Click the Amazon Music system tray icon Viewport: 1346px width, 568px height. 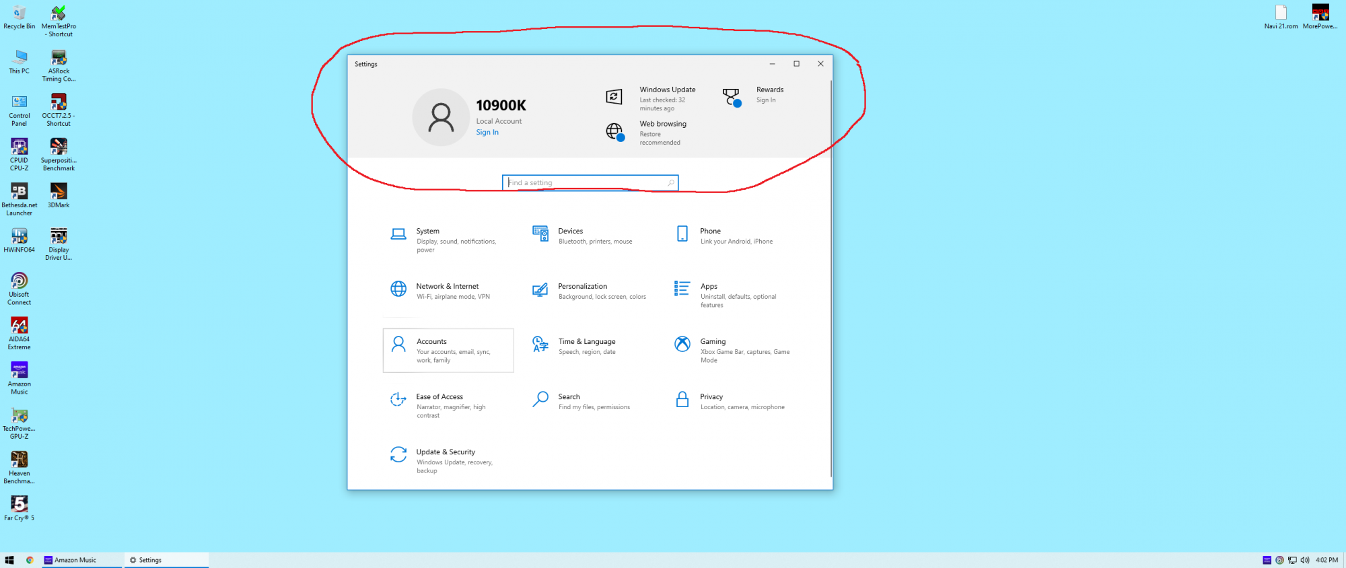pyautogui.click(x=1267, y=560)
